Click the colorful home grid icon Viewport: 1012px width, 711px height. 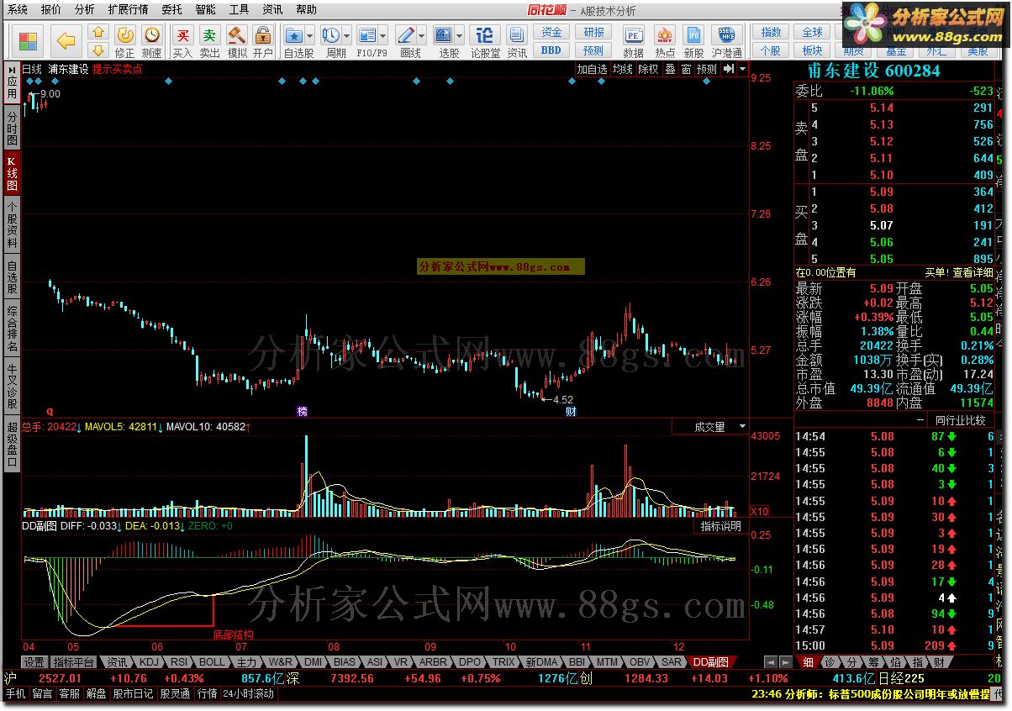click(x=29, y=40)
